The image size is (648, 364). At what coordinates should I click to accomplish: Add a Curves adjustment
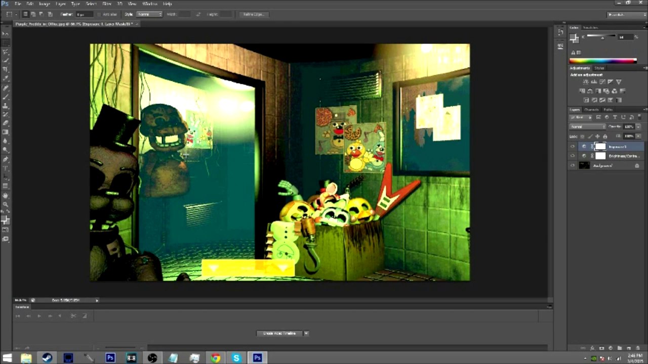click(x=602, y=82)
